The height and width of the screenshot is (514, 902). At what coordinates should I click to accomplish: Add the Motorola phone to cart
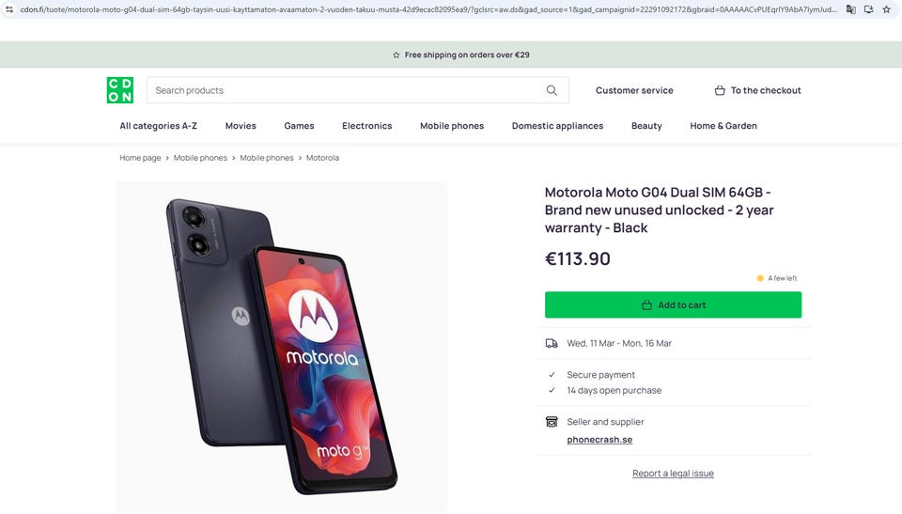[x=673, y=304]
